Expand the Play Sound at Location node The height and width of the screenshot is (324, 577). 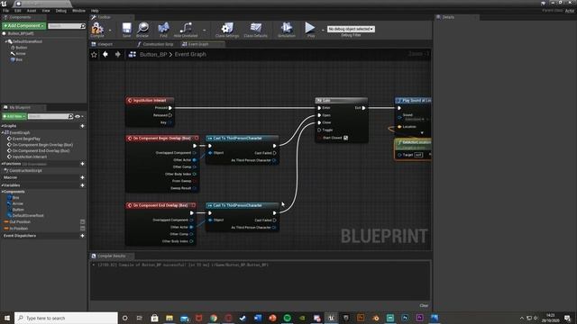[422, 133]
